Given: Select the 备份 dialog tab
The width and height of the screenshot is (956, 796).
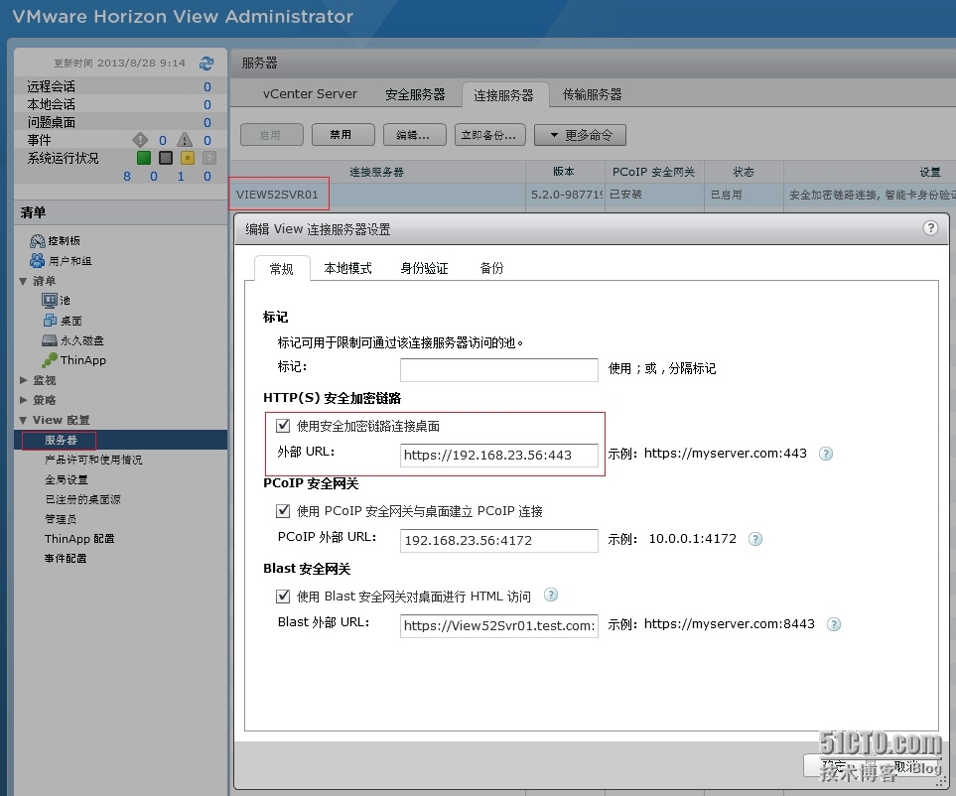Looking at the screenshot, I should (x=492, y=268).
